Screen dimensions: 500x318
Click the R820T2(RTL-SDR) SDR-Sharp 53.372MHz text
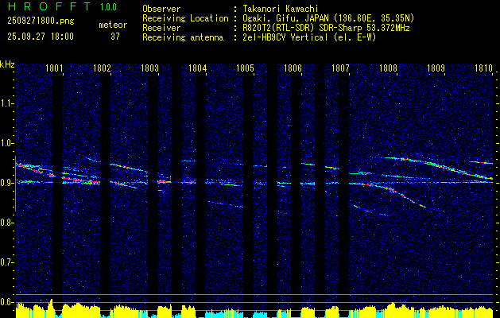pyautogui.click(x=326, y=28)
